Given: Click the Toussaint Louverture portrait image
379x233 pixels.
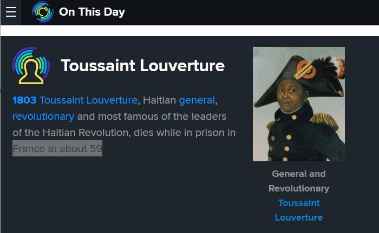Looking at the screenshot, I should [x=298, y=104].
